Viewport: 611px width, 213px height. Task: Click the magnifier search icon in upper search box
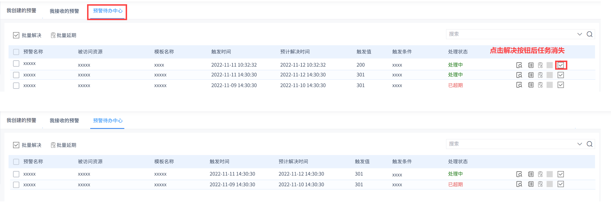590,34
